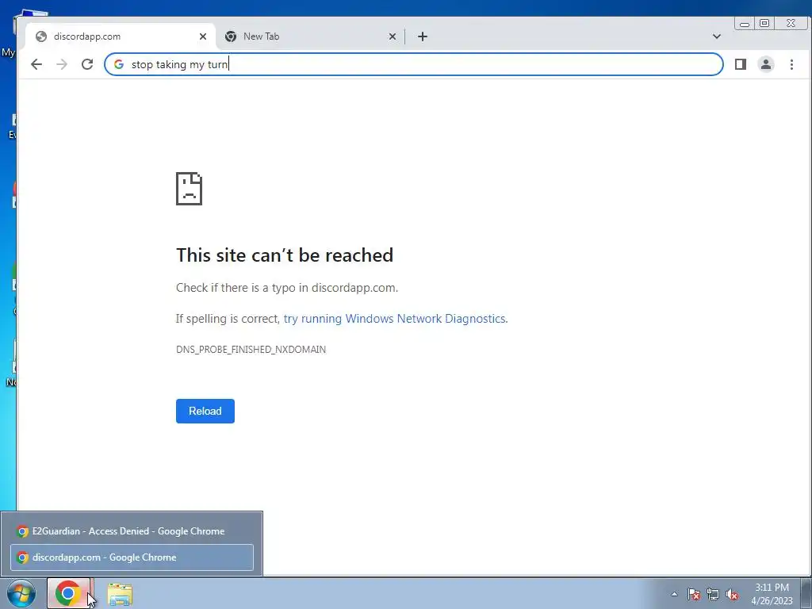Open the clock showing 3:11 PM
The height and width of the screenshot is (609, 812).
772,594
